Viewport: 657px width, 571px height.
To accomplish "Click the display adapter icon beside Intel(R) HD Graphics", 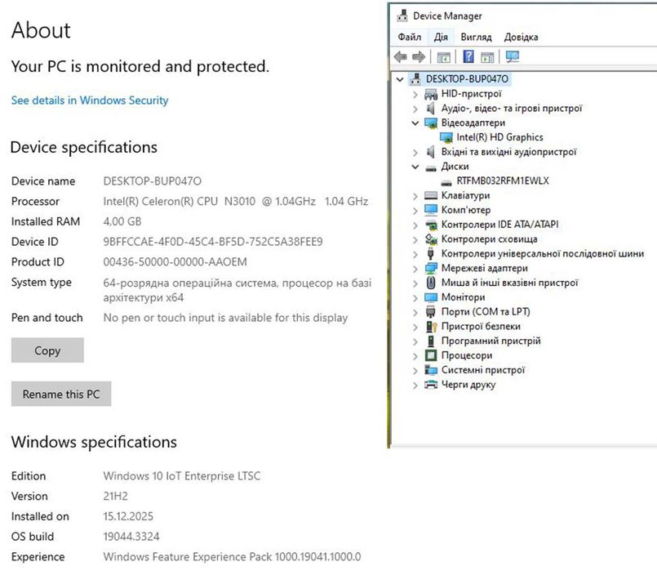I will click(446, 137).
